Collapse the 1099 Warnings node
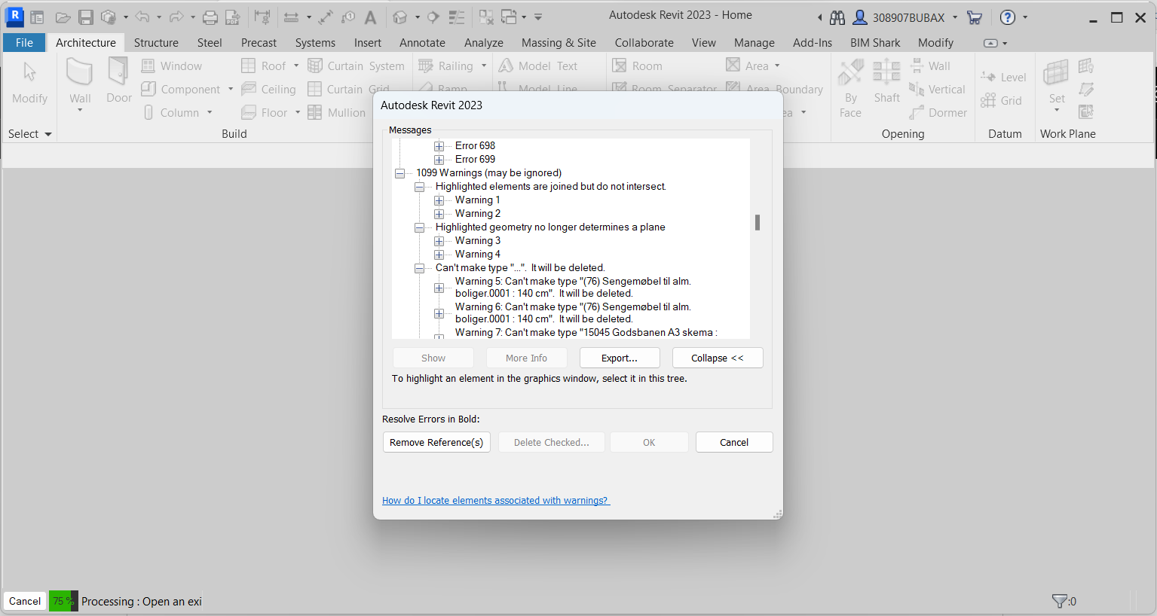1157x616 pixels. 399,173
